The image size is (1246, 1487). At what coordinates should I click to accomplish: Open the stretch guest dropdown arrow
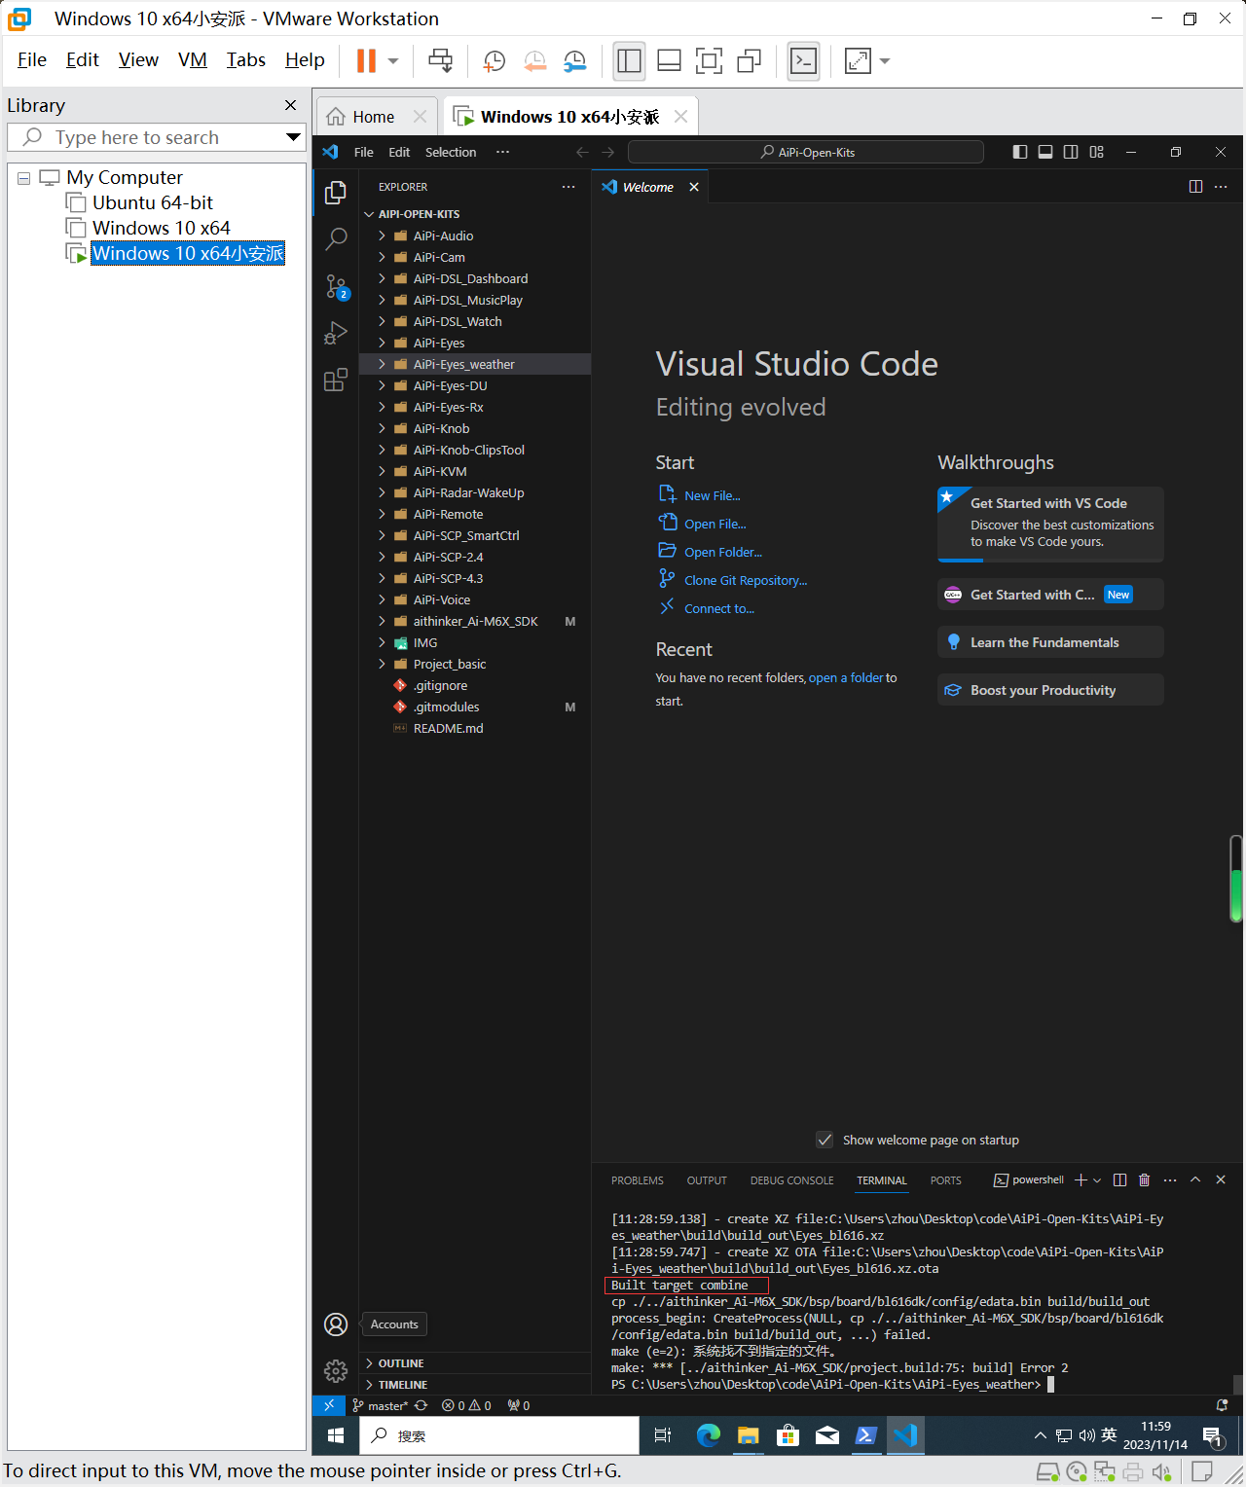885,60
